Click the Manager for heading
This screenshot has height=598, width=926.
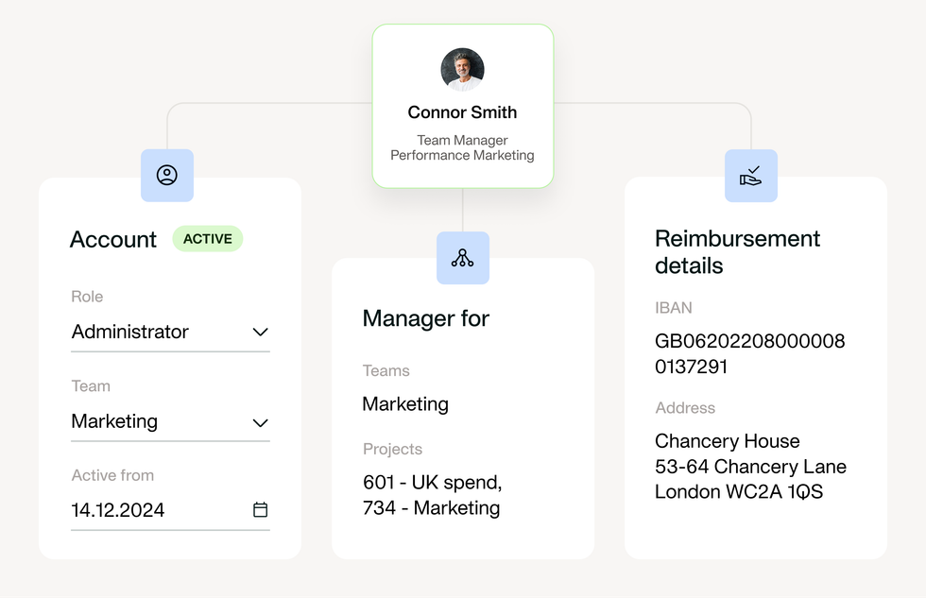click(425, 318)
